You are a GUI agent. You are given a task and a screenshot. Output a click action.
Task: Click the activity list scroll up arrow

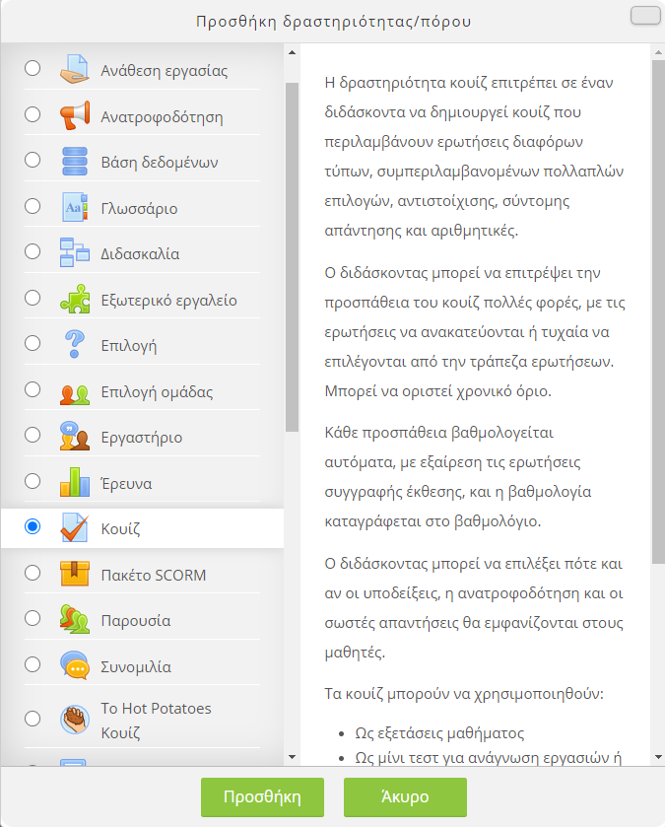[292, 53]
